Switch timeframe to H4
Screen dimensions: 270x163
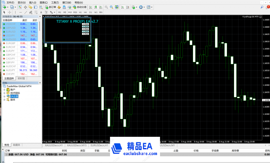(x=85, y=12)
